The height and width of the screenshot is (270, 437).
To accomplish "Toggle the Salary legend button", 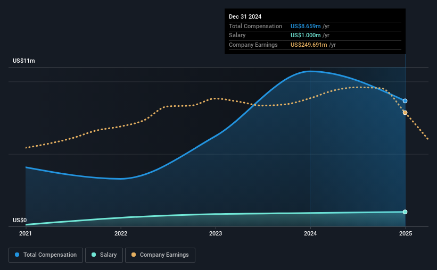I will [104, 255].
